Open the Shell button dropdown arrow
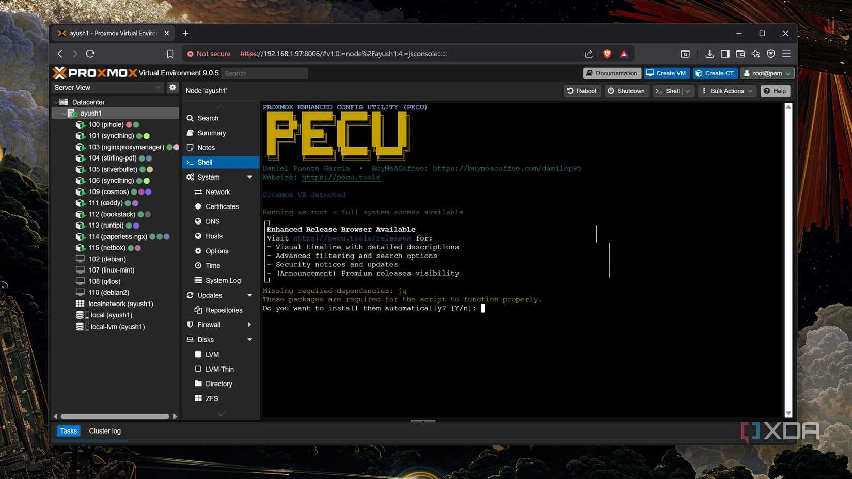Screen dimensions: 852x479 click(x=688, y=91)
